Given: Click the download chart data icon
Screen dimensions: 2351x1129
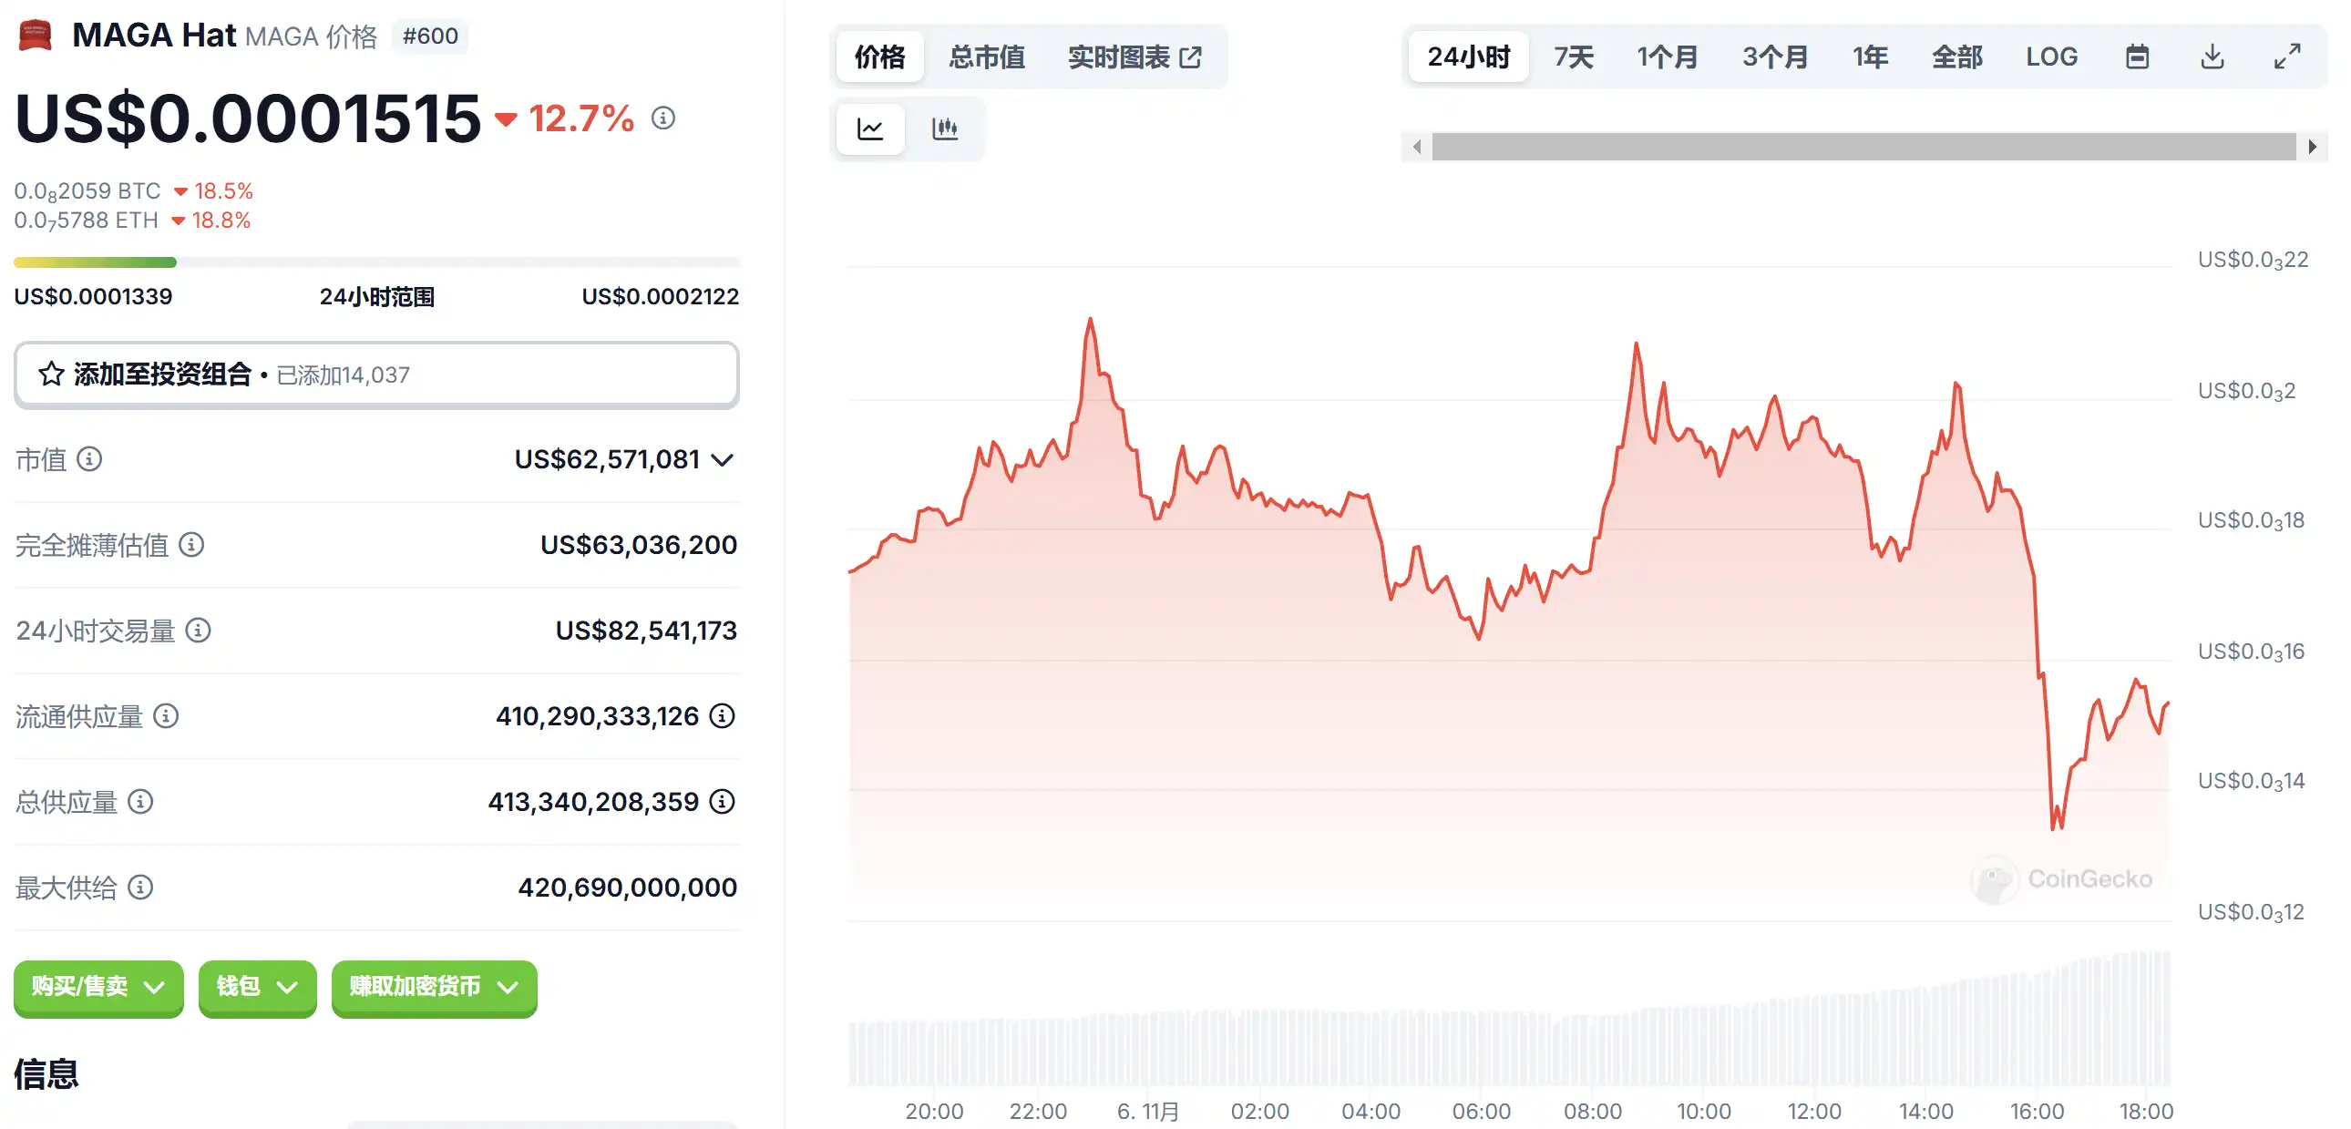Looking at the screenshot, I should tap(2212, 56).
